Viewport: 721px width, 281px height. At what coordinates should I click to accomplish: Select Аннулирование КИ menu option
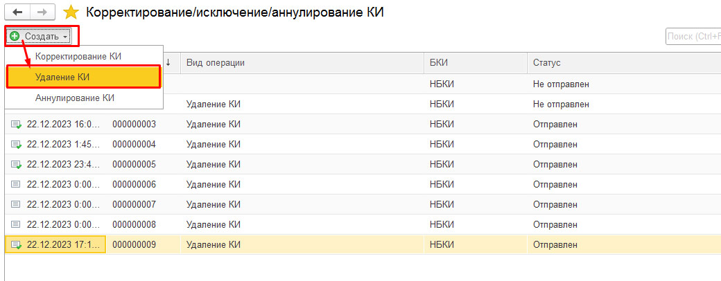(x=74, y=98)
